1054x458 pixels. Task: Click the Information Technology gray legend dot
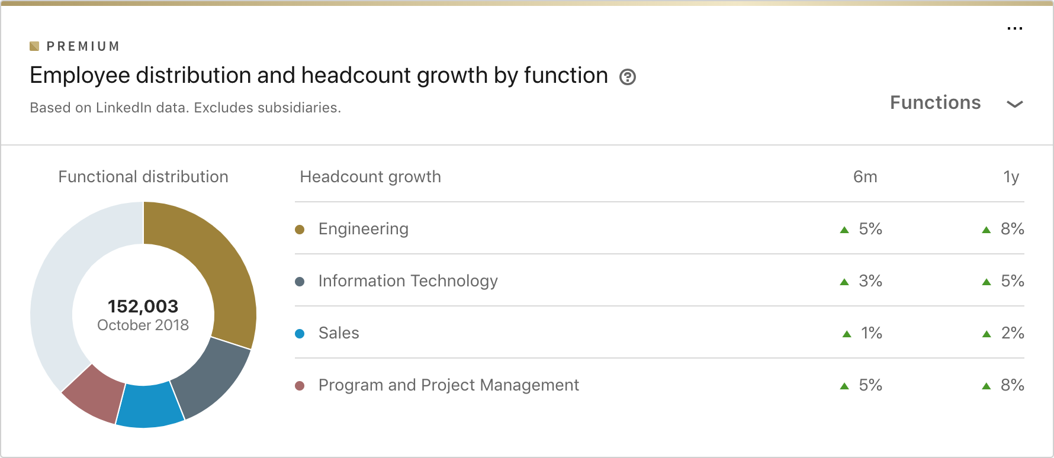[x=300, y=282]
